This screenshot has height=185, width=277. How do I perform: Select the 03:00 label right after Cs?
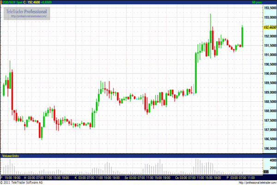(184, 178)
